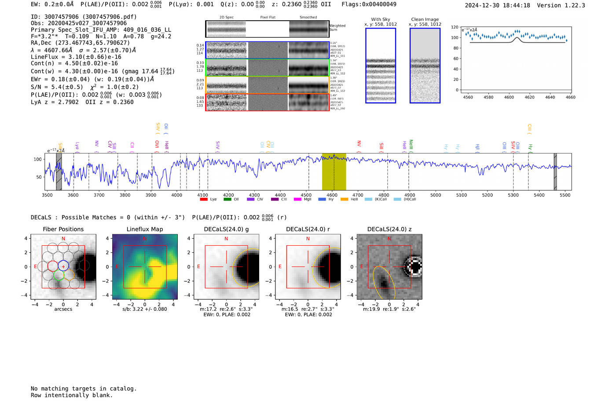
Task: Open the With Sky image thumbnail
Action: click(381, 66)
